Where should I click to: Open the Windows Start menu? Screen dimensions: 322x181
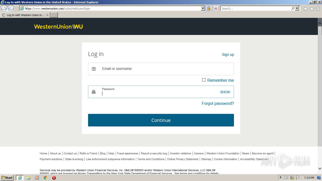tap(7, 178)
